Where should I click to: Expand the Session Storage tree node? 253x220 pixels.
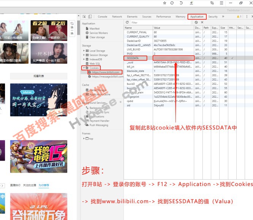pos(84,55)
